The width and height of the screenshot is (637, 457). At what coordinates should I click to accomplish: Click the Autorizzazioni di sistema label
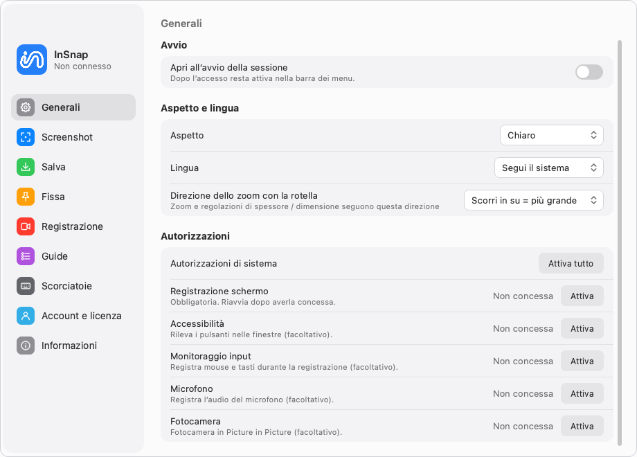pos(224,263)
